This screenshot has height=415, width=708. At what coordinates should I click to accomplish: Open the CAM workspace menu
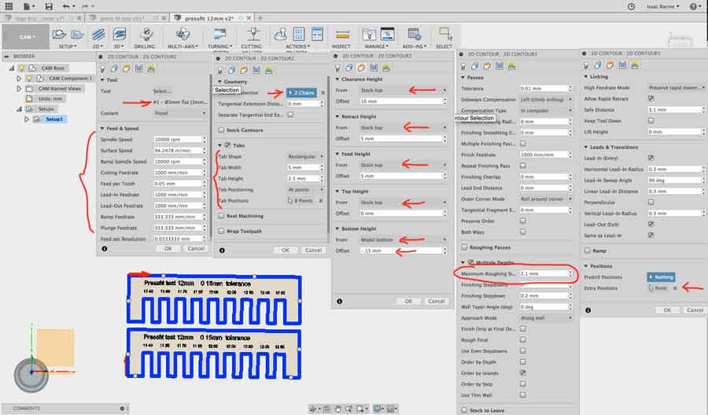(26, 35)
